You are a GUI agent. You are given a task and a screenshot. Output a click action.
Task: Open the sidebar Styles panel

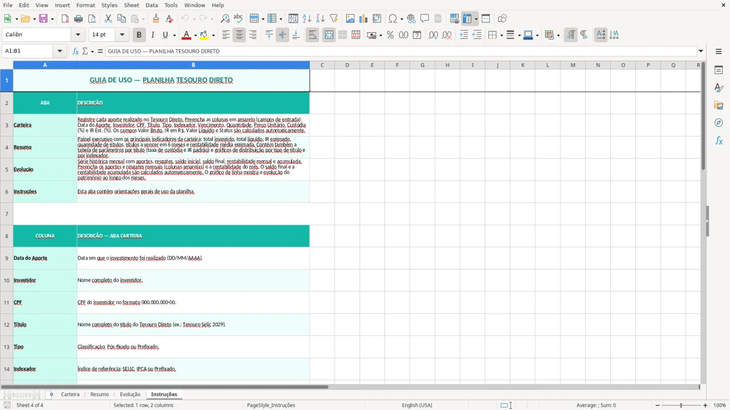(x=718, y=87)
